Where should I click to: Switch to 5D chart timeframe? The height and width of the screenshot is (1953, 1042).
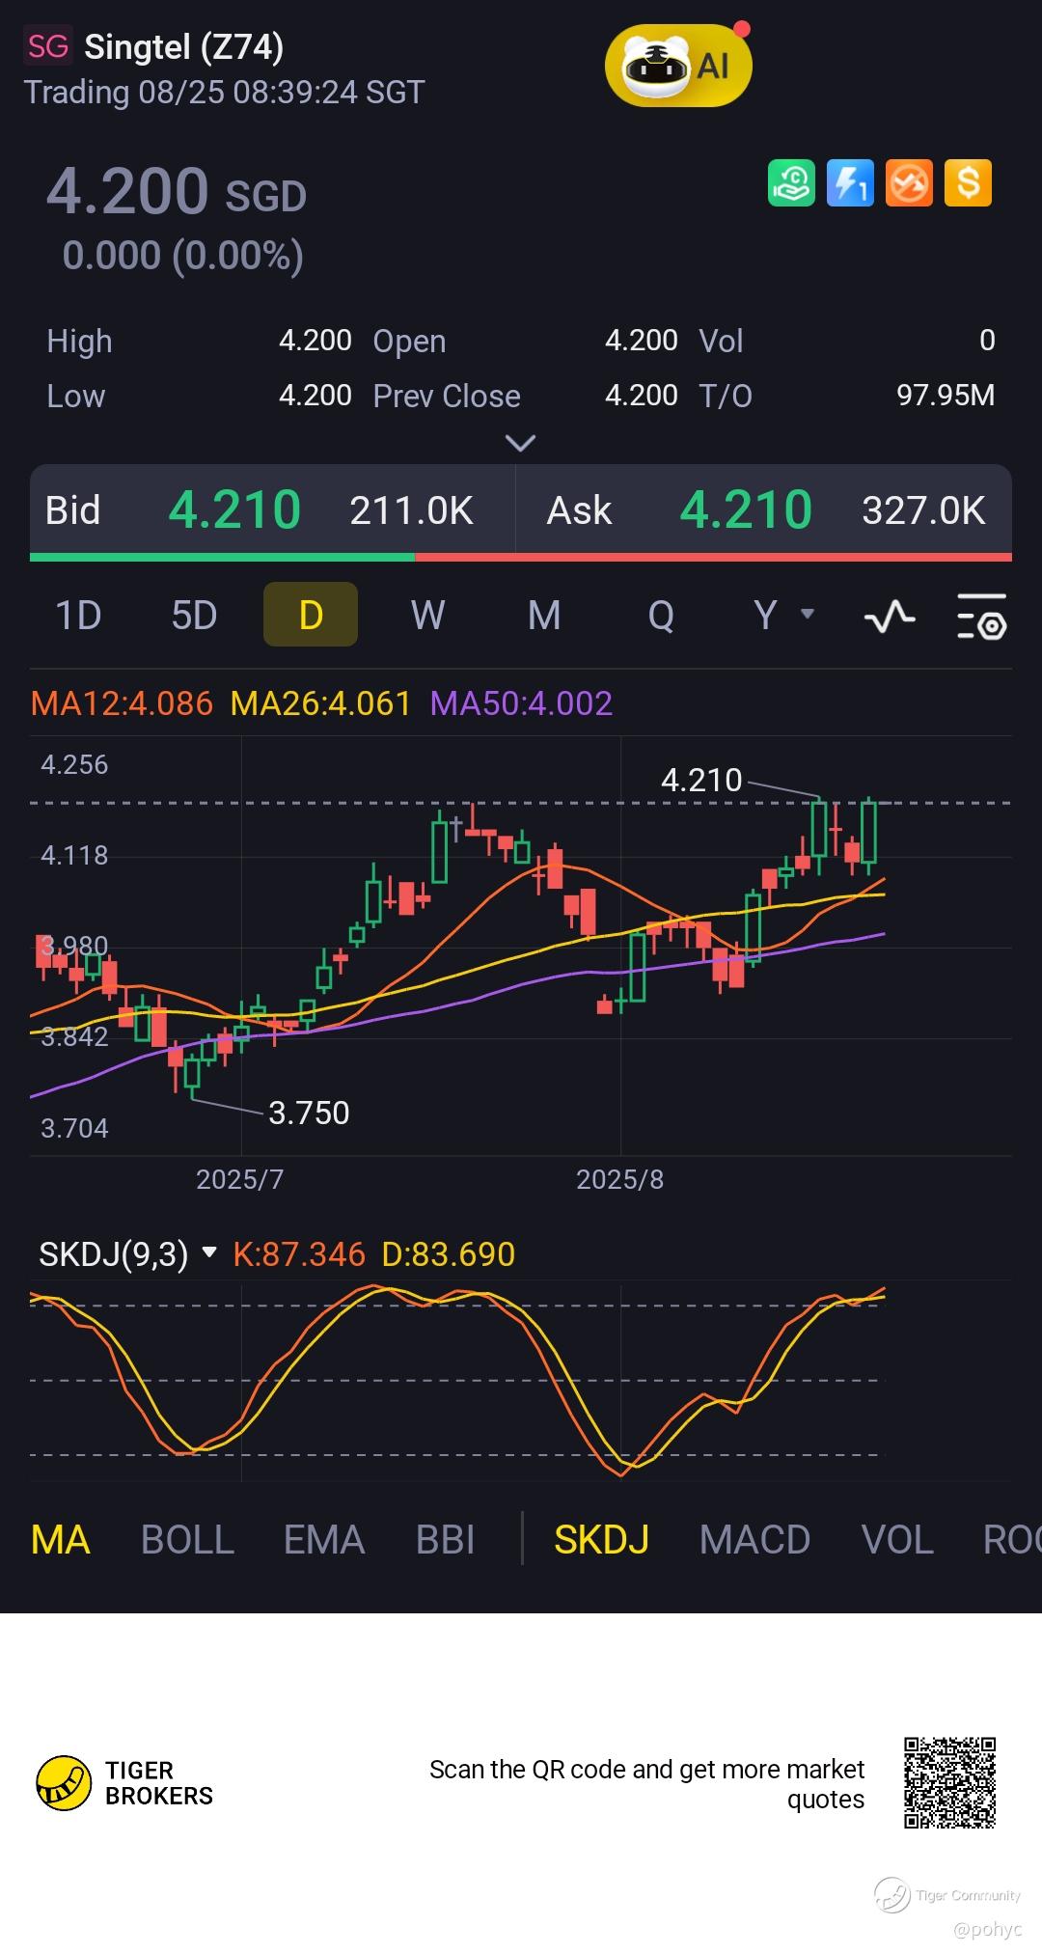(x=194, y=615)
